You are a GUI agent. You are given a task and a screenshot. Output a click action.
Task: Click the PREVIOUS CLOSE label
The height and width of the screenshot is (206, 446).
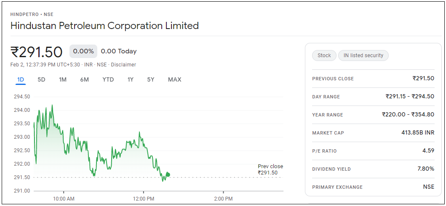coord(333,79)
